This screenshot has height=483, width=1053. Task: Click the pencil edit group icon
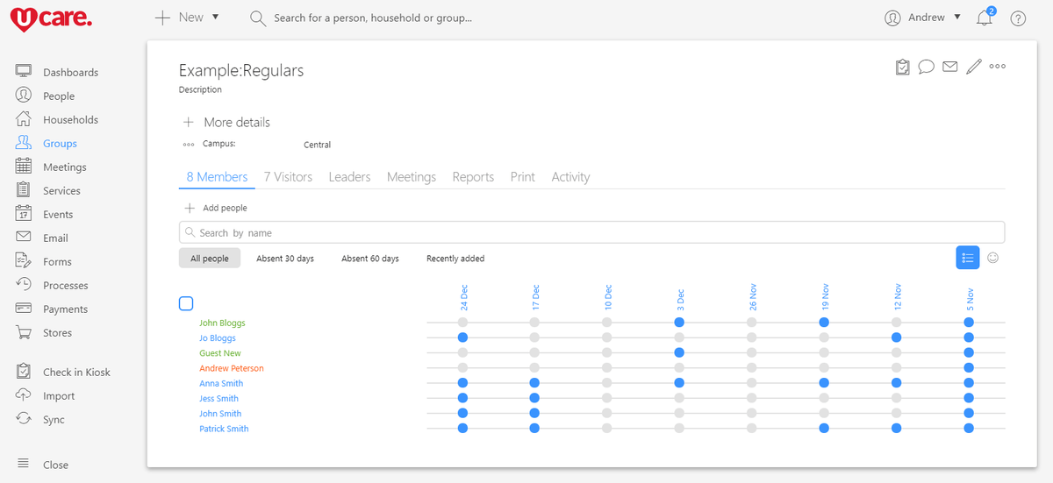(x=973, y=67)
